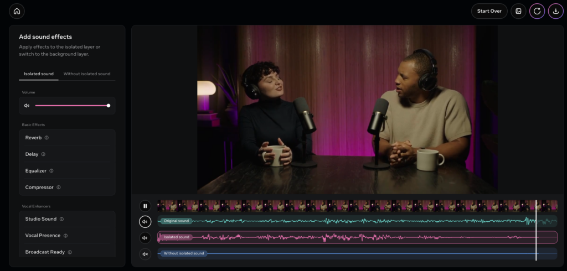
Task: Click the volume slider handle
Action: (109, 105)
